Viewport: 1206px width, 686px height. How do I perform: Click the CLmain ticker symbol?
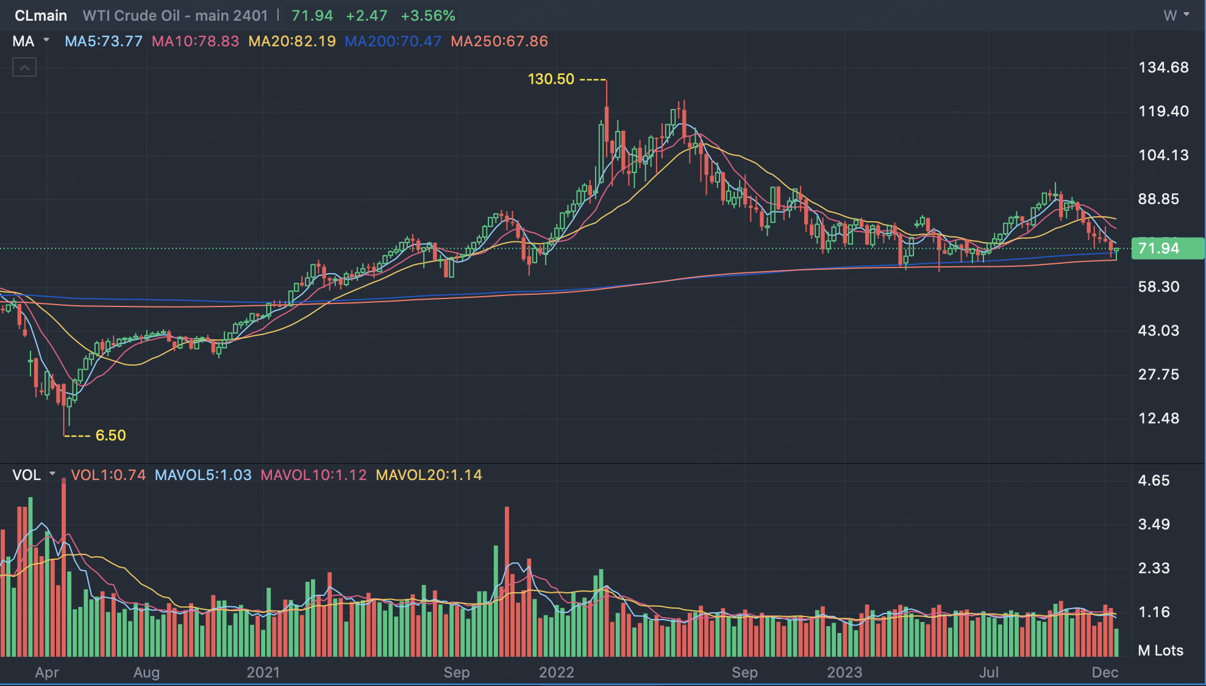[x=41, y=16]
